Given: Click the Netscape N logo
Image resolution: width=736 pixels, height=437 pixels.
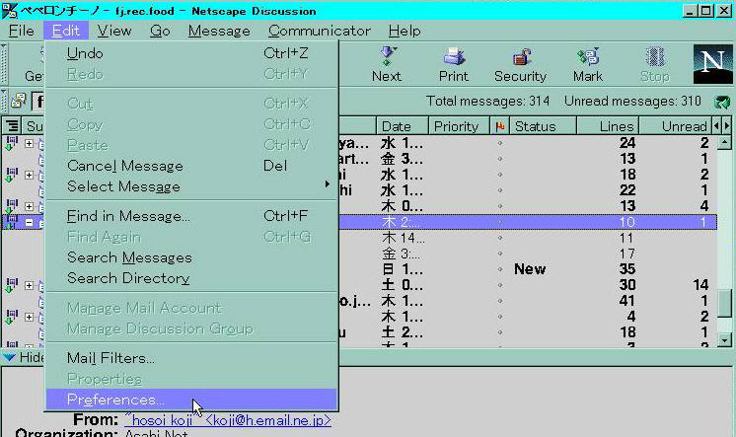Looking at the screenshot, I should (711, 63).
